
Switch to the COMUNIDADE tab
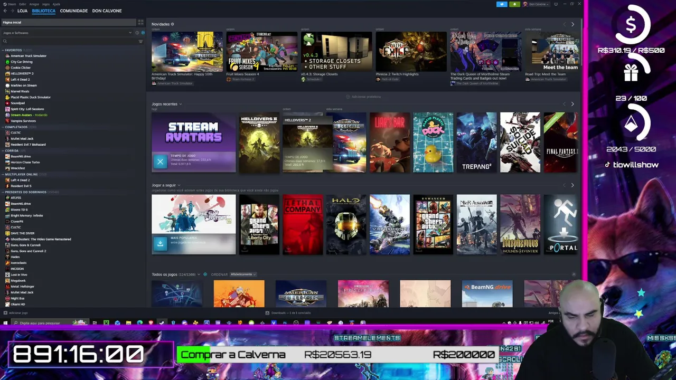(x=74, y=11)
